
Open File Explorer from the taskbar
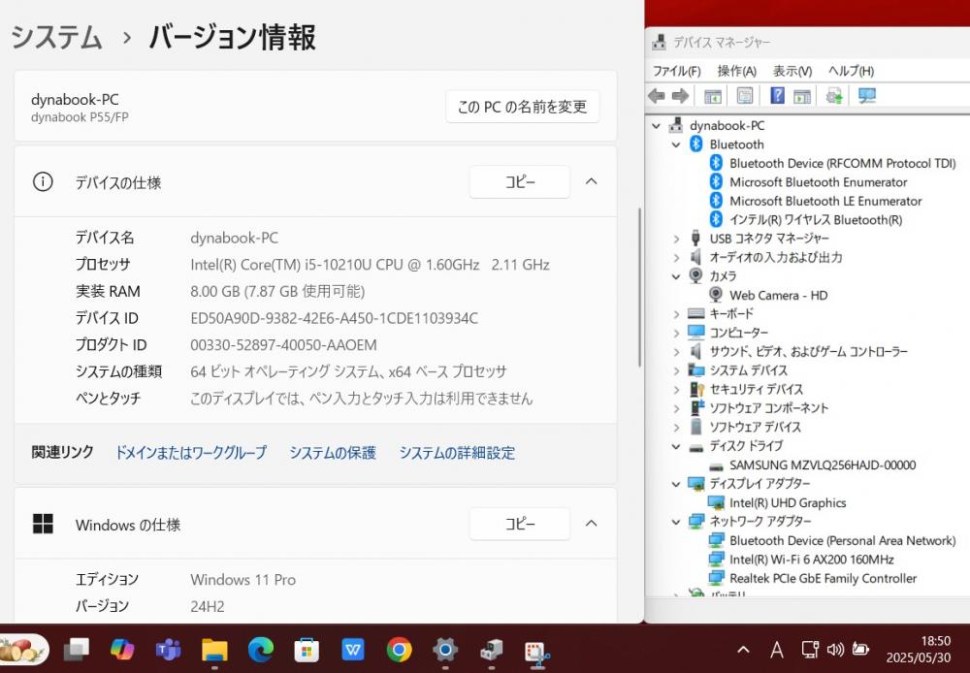click(214, 650)
